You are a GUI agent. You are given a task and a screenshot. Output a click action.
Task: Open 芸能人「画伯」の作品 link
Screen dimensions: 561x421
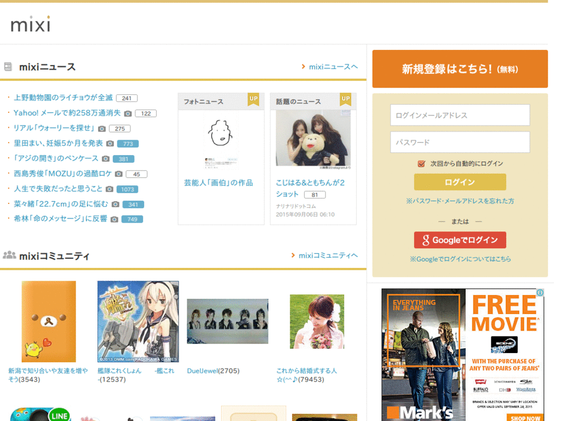(x=219, y=183)
